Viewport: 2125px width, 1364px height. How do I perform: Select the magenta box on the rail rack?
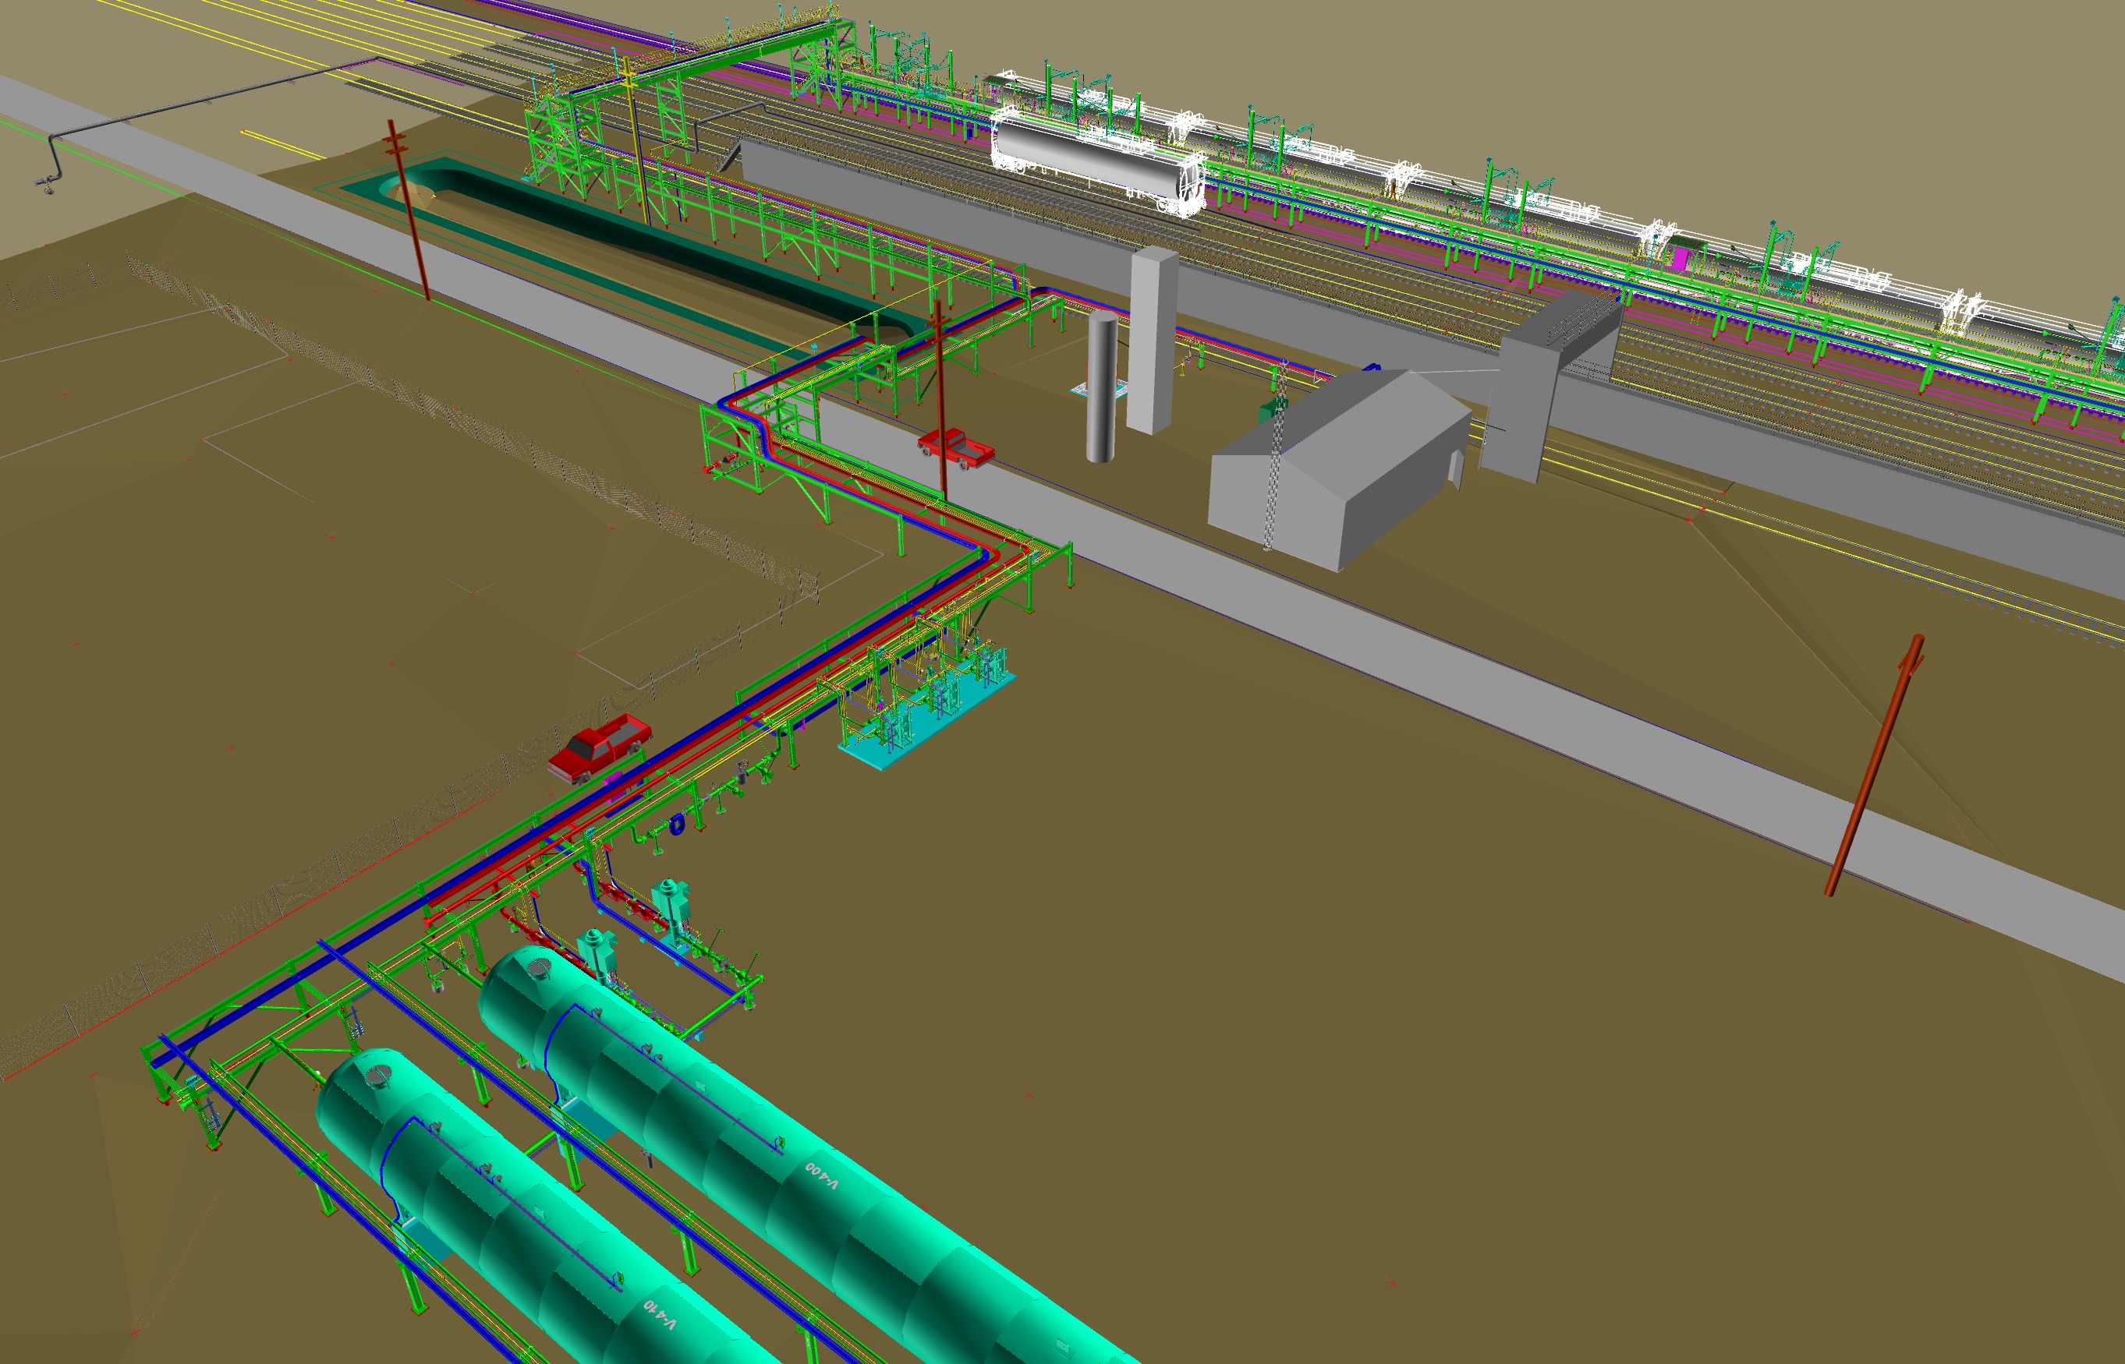(x=1679, y=259)
